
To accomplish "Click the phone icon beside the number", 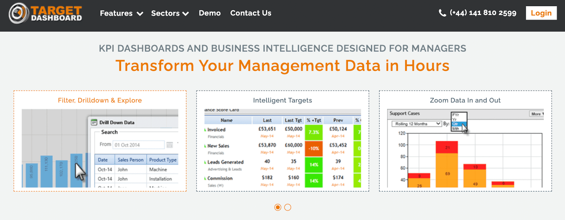I will [x=442, y=13].
